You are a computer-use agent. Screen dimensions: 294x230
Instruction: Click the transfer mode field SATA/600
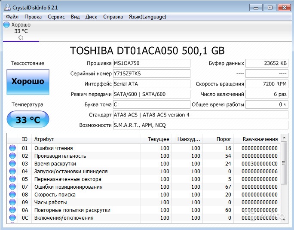pos(151,94)
